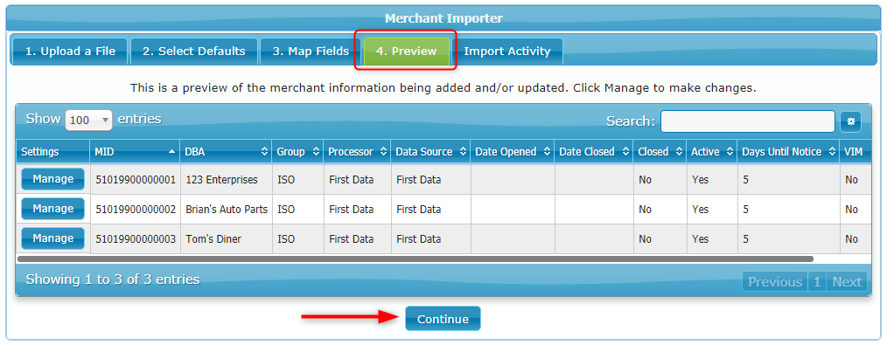Viewport: 887px width, 345px height.
Task: Click the Brian's Auto Parts cell
Action: pyautogui.click(x=227, y=210)
